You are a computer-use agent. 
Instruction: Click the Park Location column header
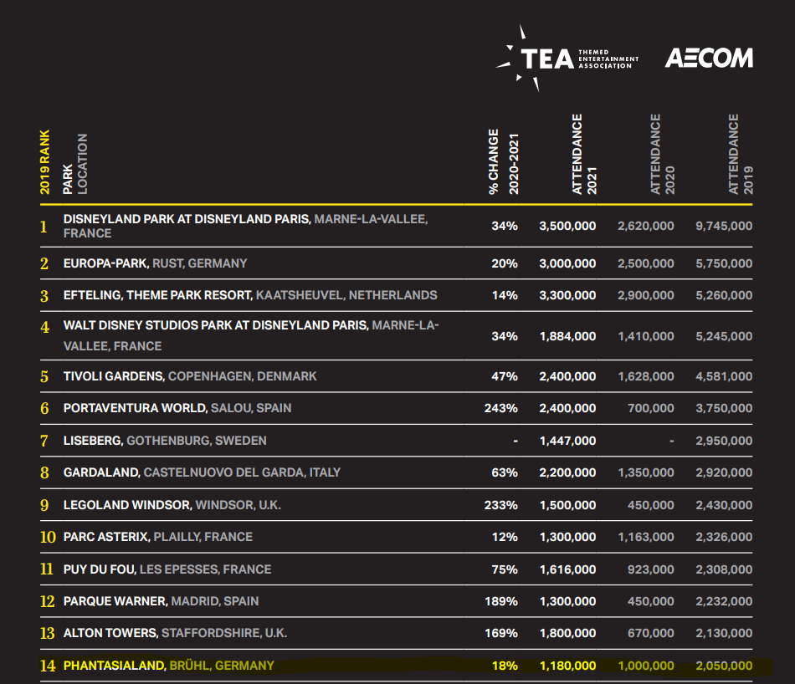click(x=75, y=164)
